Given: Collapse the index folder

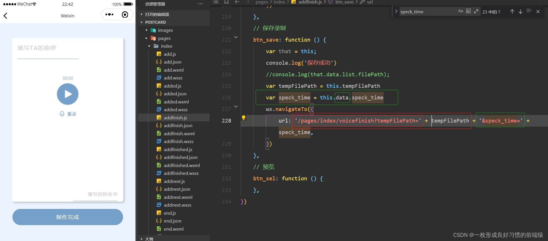Looking at the screenshot, I should pyautogui.click(x=174, y=46).
